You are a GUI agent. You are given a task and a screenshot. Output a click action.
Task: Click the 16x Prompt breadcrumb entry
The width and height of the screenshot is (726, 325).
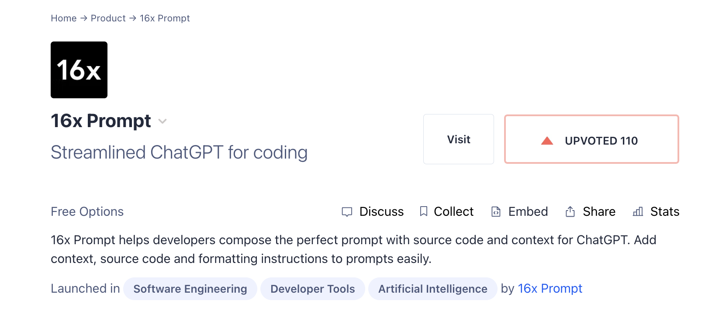(165, 18)
